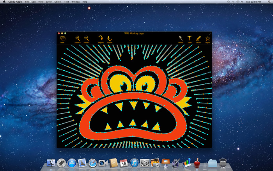Launch Safari compass in the Dock
The image size is (273, 171).
(x=93, y=163)
